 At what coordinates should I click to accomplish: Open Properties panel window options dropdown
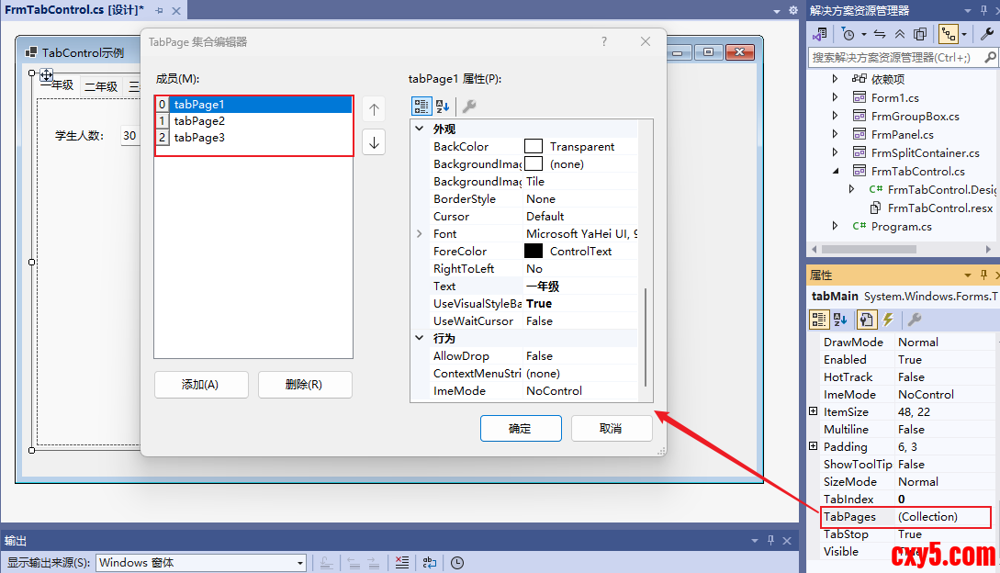[x=968, y=275]
